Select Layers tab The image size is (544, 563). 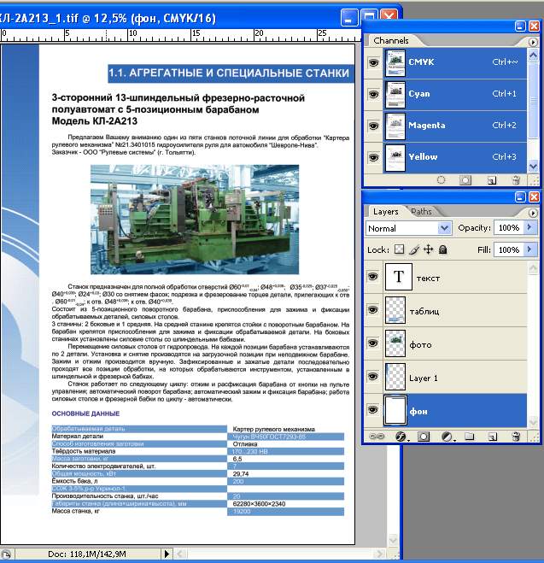tap(386, 212)
